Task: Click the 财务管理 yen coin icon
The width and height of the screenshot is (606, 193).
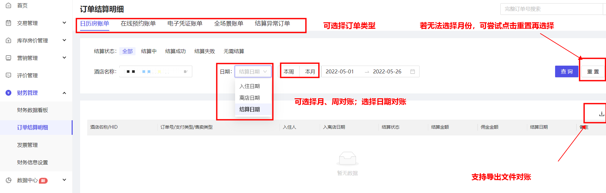Action: tap(9, 93)
